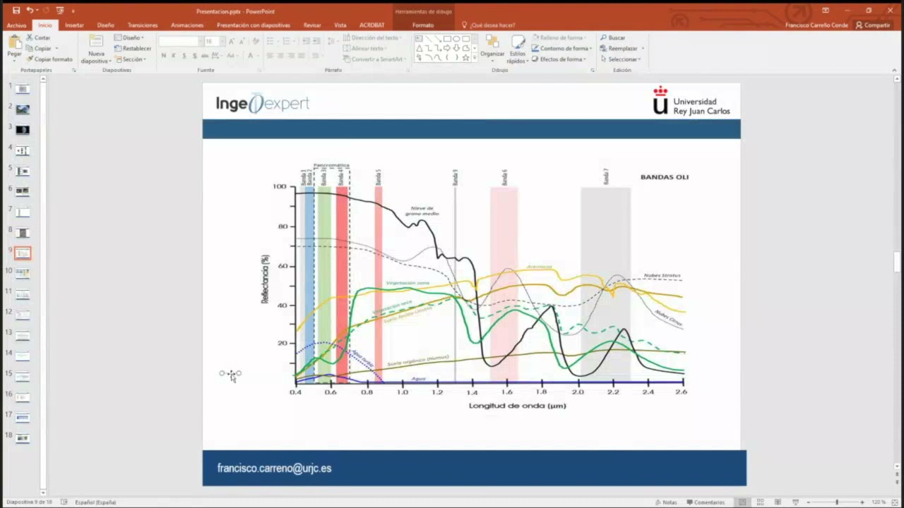Click the zoom slider handle
This screenshot has height=508, width=904.
click(x=837, y=502)
